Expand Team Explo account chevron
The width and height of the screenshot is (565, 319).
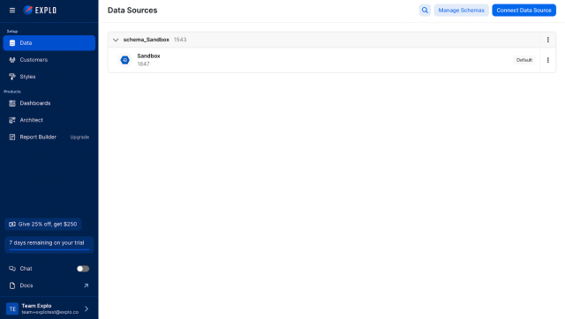pos(87,308)
